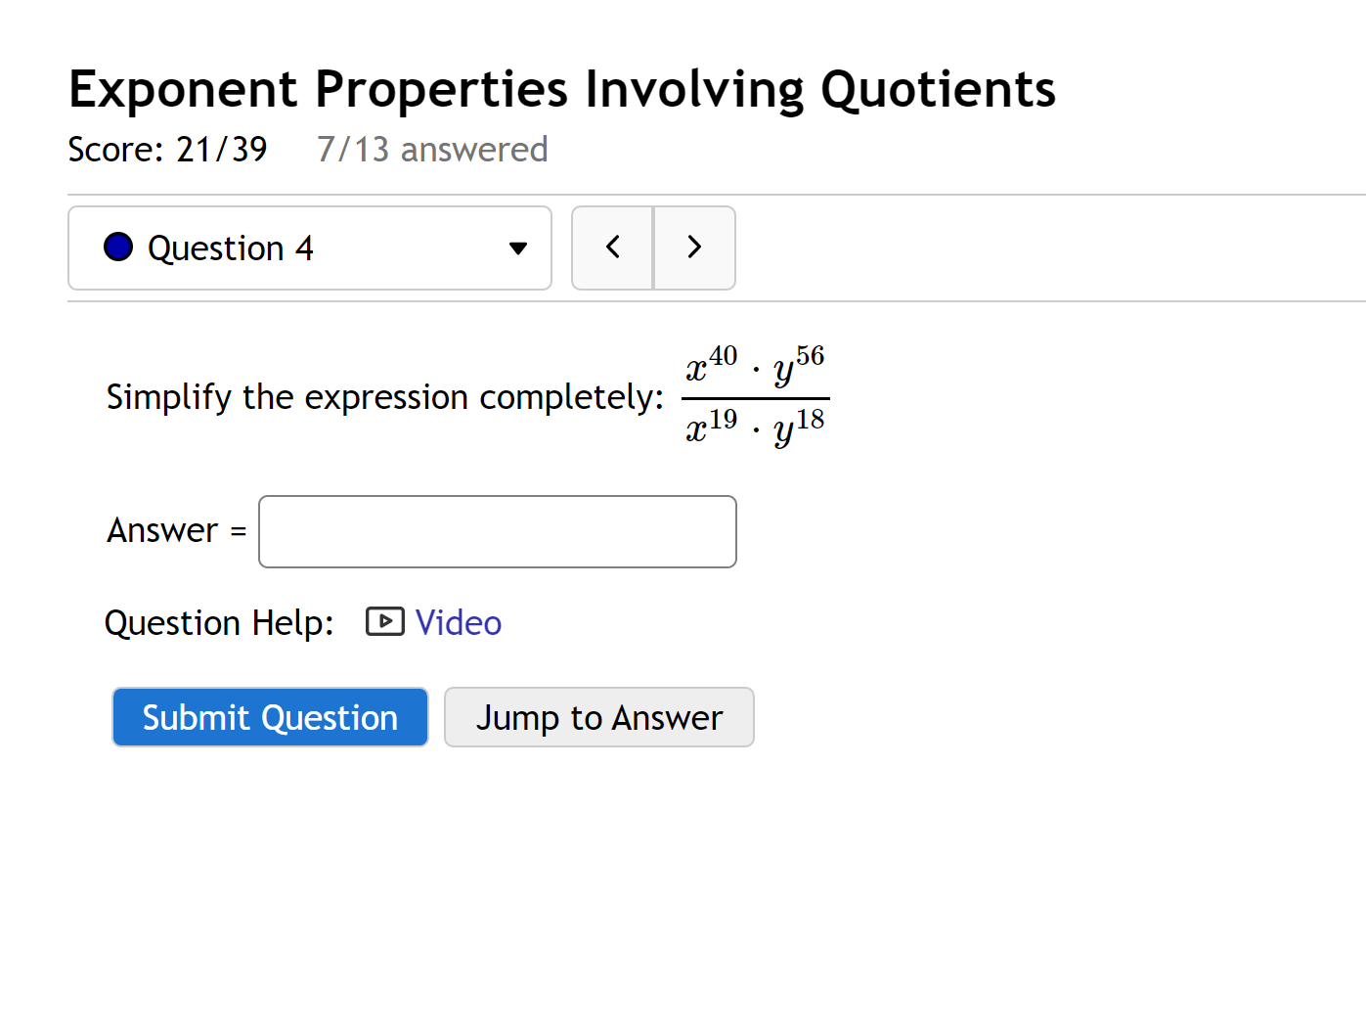The width and height of the screenshot is (1366, 1036).
Task: Click the fraction denominator x^19 · y^18
Action: point(755,428)
